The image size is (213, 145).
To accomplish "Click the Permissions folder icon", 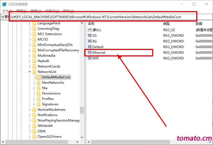I will [x=39, y=93].
